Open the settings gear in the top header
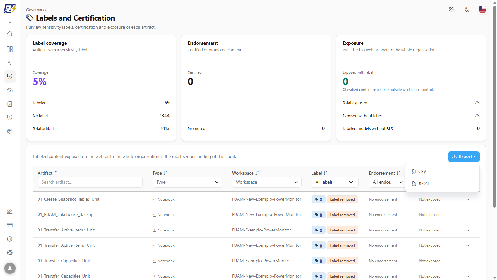Viewport: 497px width, 280px height. [451, 9]
